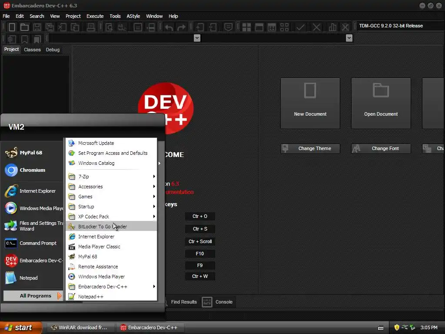Click the Syntax Check checkmark icon
The width and height of the screenshot is (445, 334).
point(300,27)
